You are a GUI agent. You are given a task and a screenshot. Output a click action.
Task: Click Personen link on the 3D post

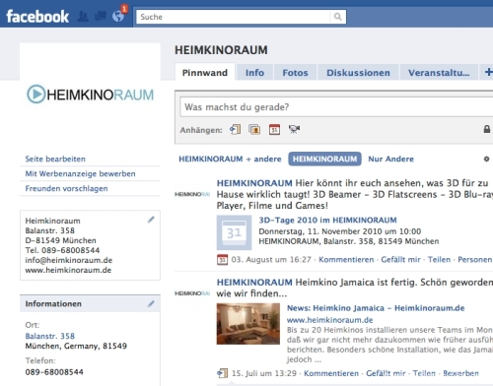pyautogui.click(x=475, y=260)
